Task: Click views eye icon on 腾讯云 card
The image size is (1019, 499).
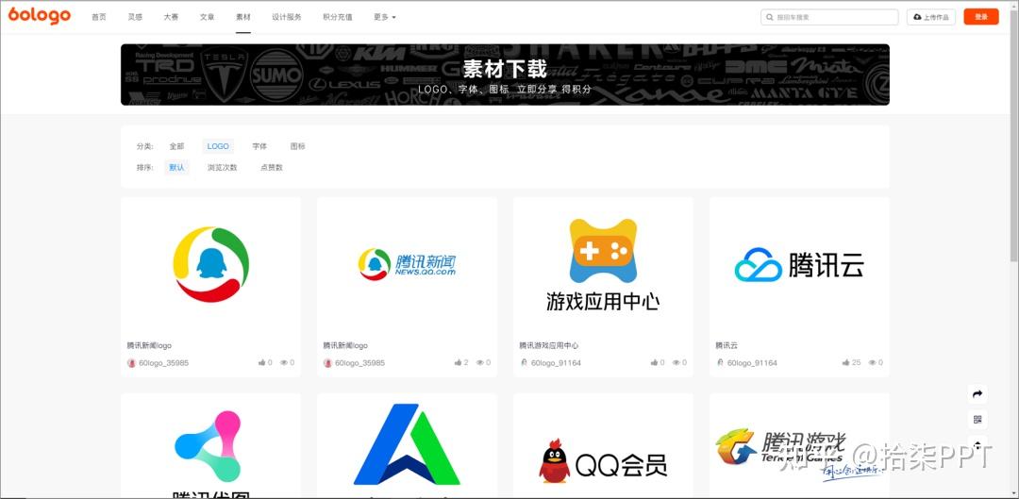Action: (873, 362)
